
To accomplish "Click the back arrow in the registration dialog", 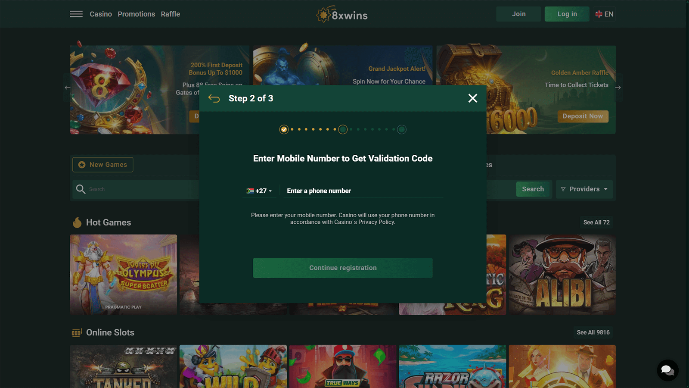I will 214,98.
